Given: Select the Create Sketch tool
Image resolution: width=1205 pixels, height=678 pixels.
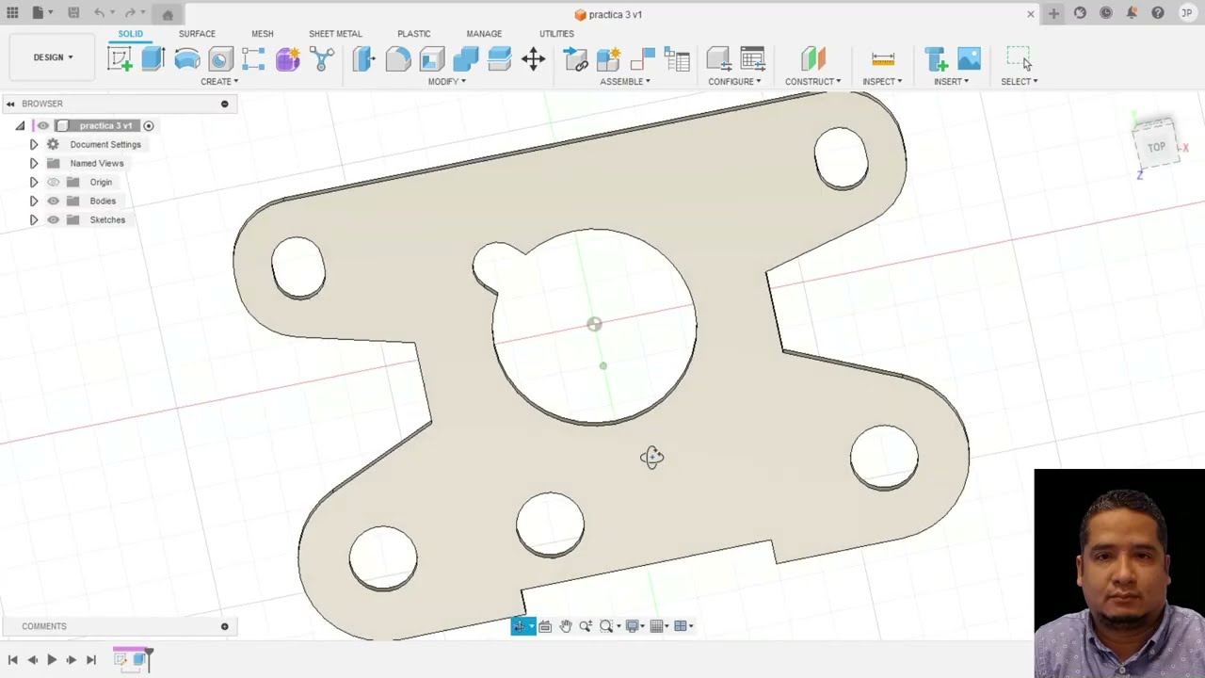Looking at the screenshot, I should pos(120,59).
